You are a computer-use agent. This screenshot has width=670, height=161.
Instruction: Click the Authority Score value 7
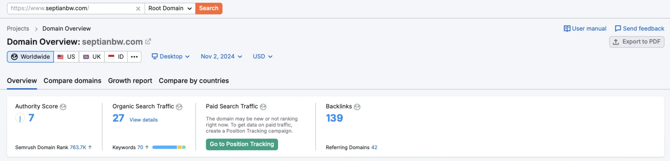pos(31,118)
